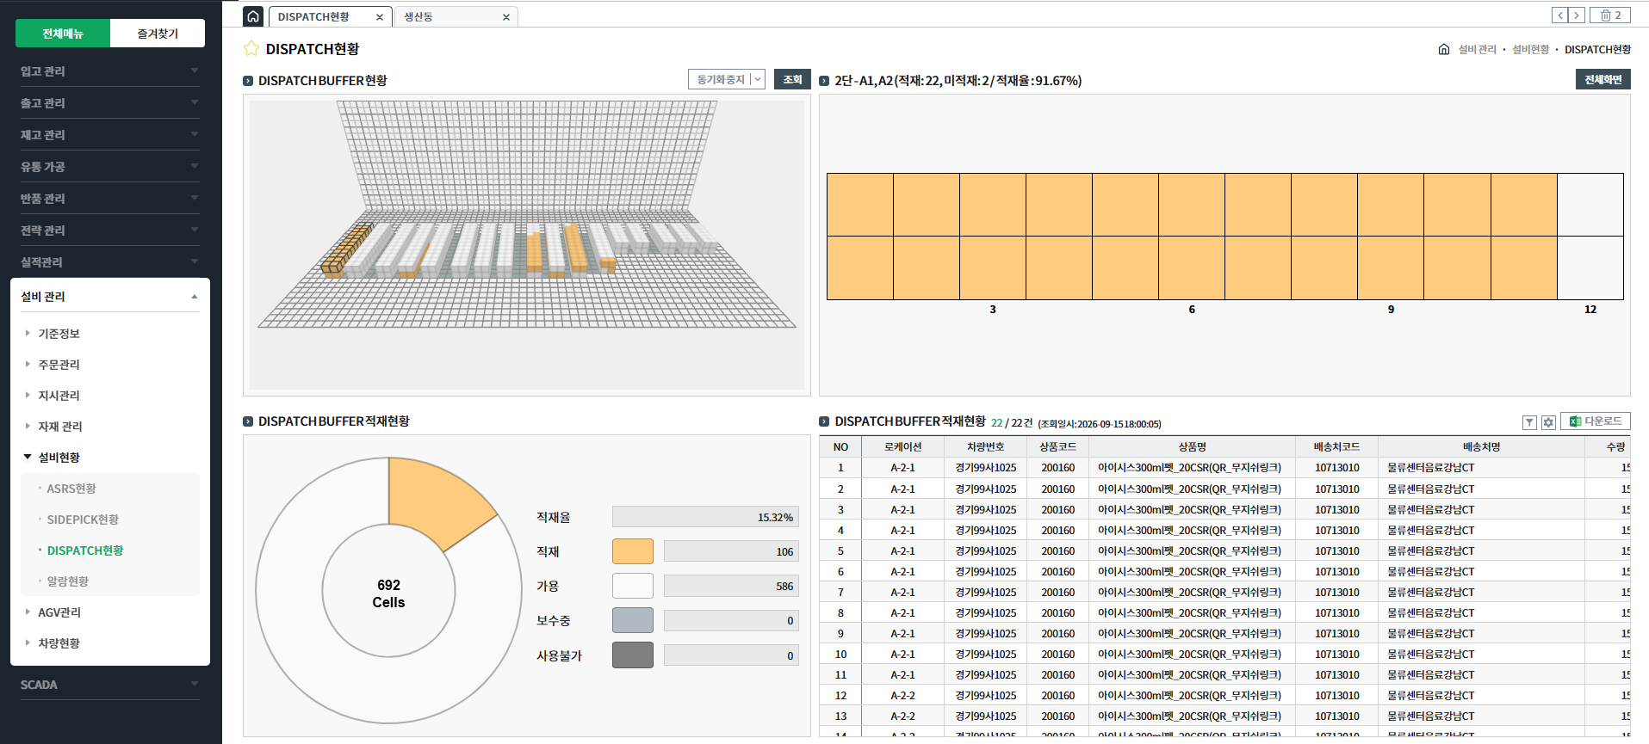This screenshot has height=744, width=1649.
Task: Expand the 입고 관리 menu
Action: [110, 71]
